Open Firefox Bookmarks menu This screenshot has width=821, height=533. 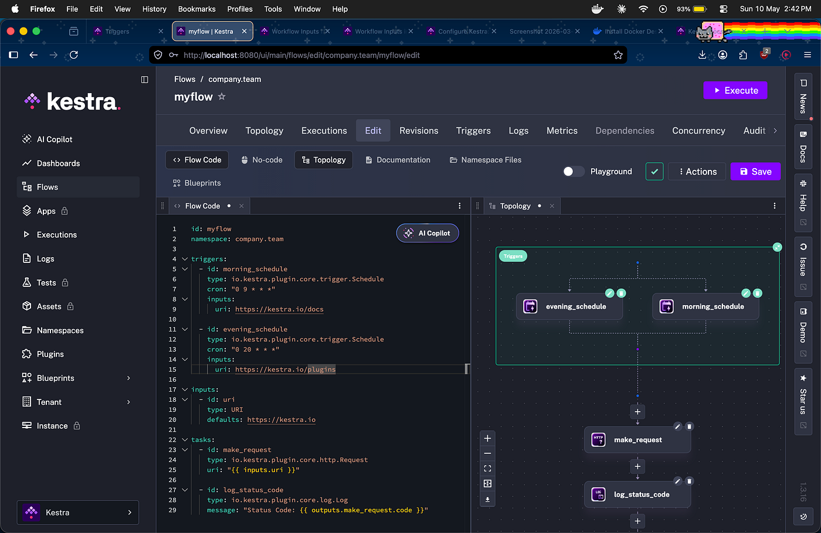196,9
